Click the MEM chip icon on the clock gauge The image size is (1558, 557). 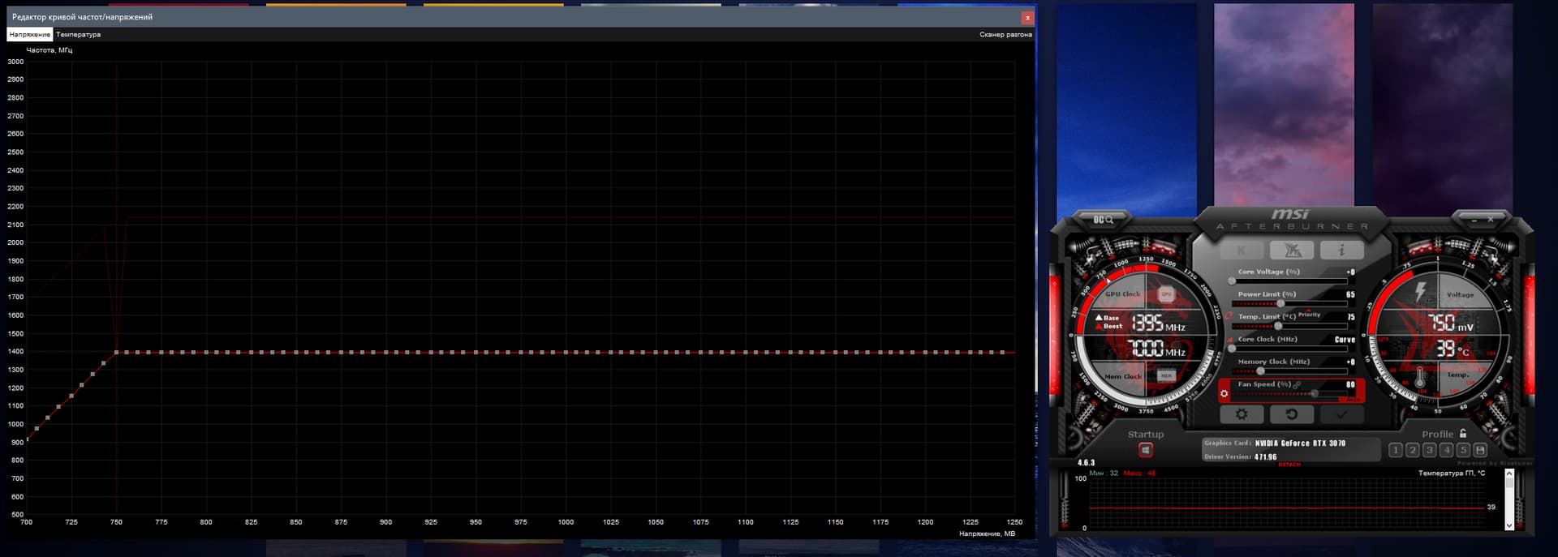pos(1166,376)
